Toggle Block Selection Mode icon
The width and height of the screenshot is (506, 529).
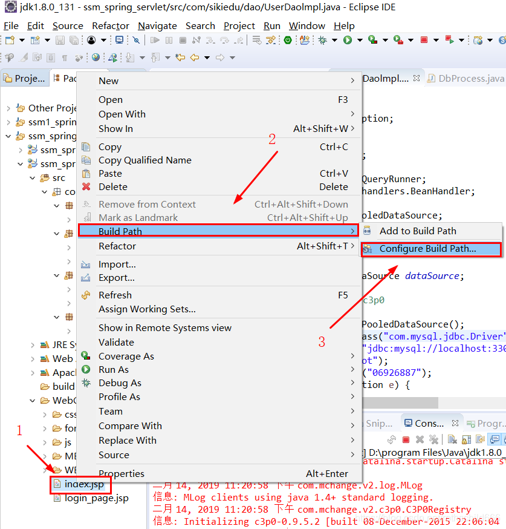coord(51,57)
